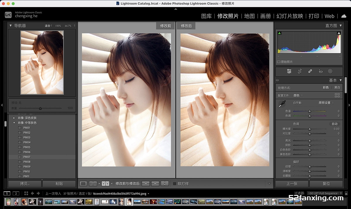Open the 地图 module
351x209 pixels.
tap(250, 16)
